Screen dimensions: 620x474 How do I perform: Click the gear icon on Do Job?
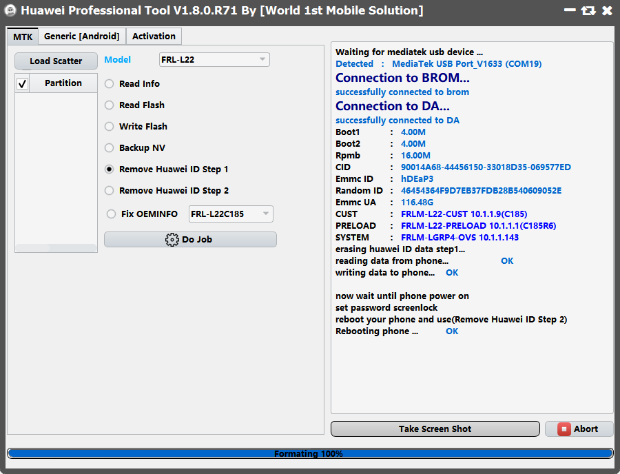pyautogui.click(x=171, y=239)
